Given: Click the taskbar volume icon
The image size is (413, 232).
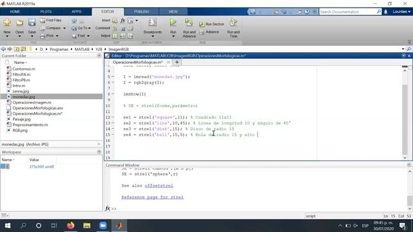Looking at the screenshot, I should click(356, 226).
